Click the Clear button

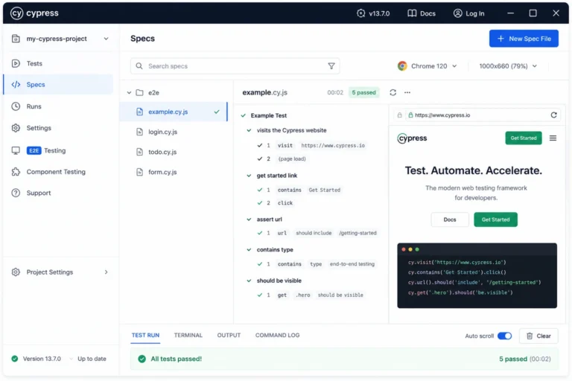(538, 336)
